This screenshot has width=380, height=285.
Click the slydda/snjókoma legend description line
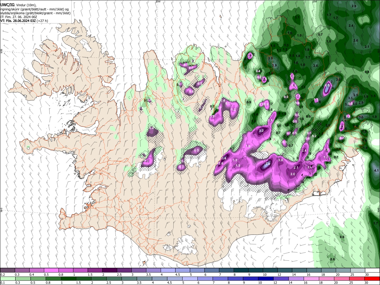(35, 13)
